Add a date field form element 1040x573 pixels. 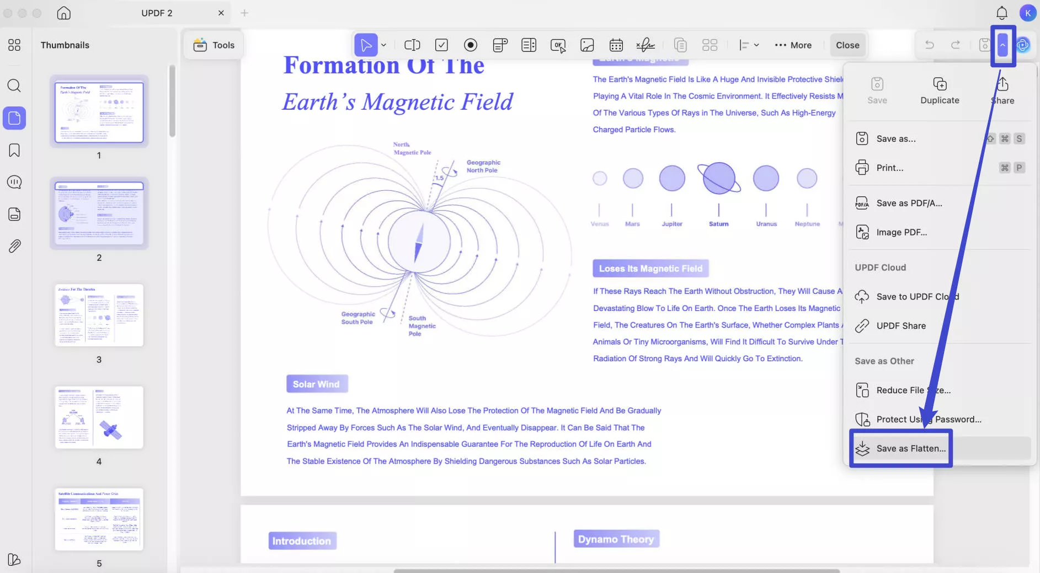click(616, 45)
